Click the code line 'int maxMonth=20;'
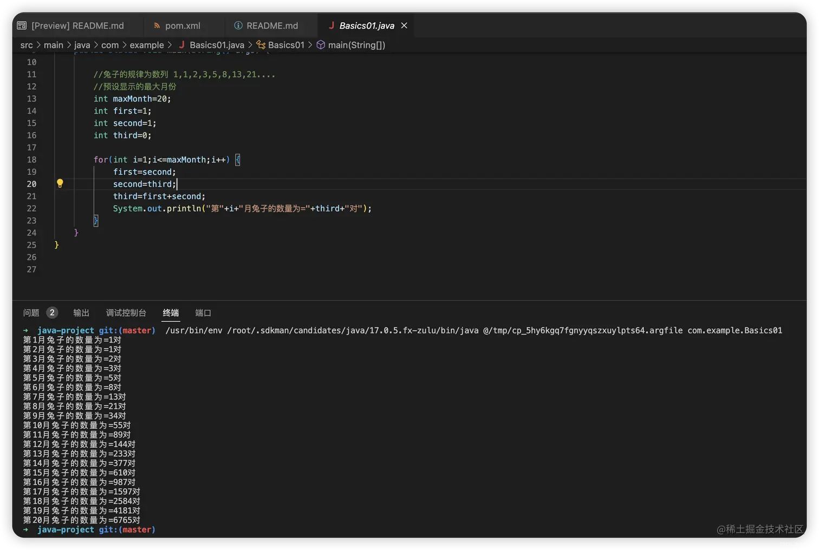819x550 pixels. 132,99
